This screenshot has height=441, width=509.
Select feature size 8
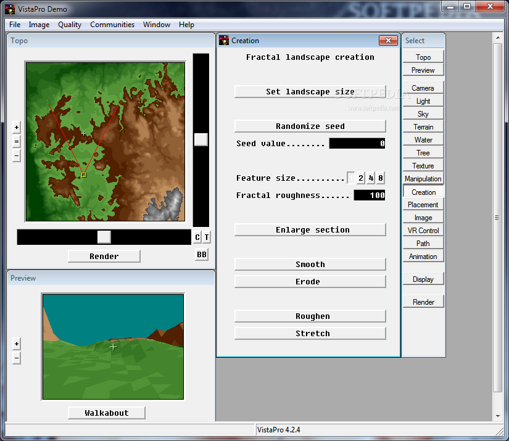click(x=381, y=178)
